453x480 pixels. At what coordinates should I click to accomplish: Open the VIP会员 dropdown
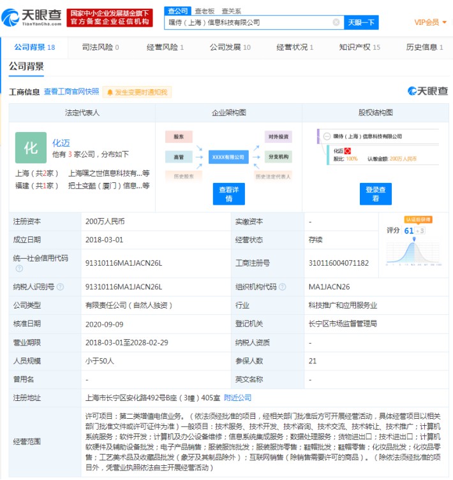pyautogui.click(x=430, y=22)
